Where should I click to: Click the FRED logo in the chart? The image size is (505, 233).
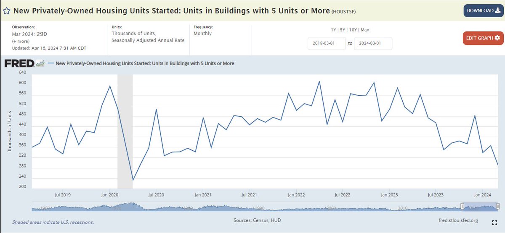tap(24, 63)
